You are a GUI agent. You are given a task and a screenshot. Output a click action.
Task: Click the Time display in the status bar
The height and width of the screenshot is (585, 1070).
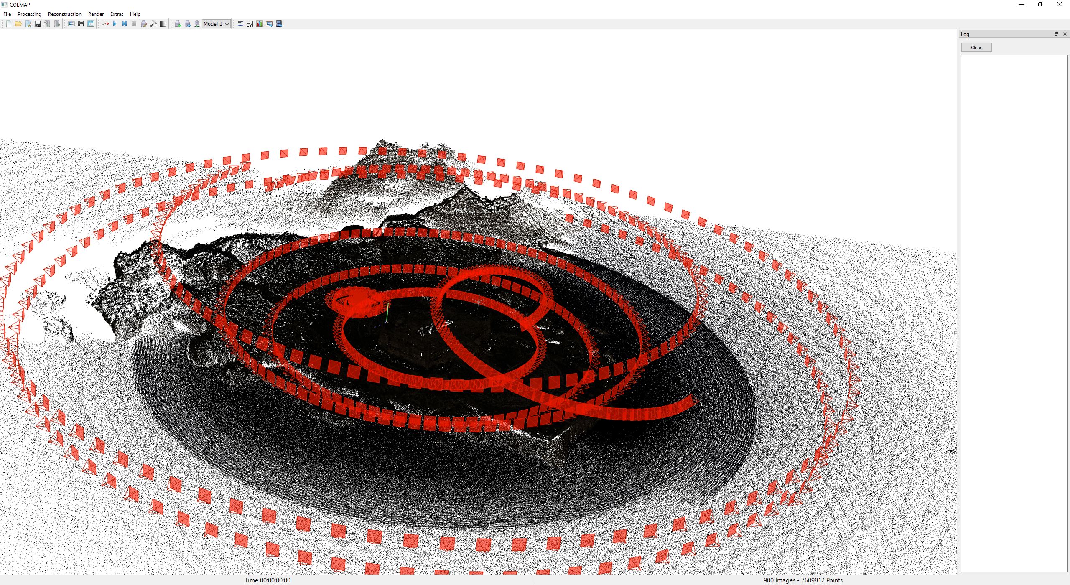click(267, 580)
